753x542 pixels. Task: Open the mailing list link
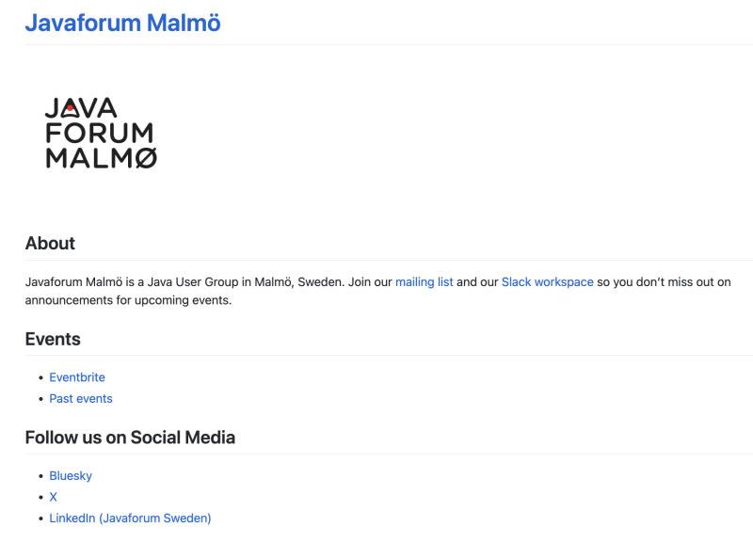pyautogui.click(x=424, y=281)
